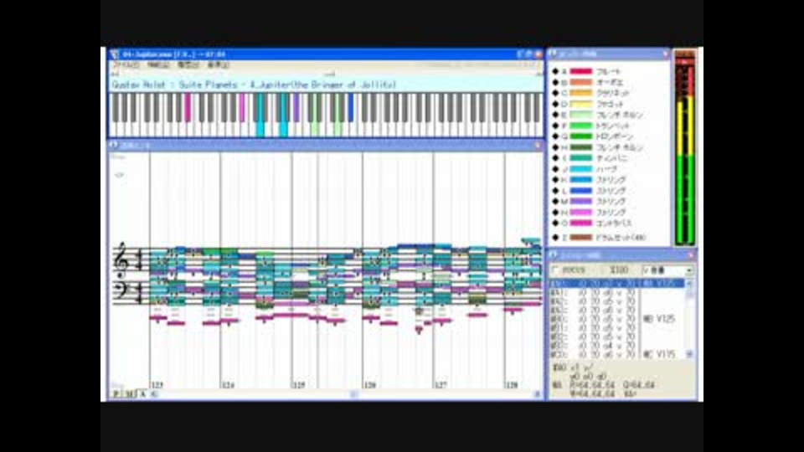Select the コントラバス track name

614,223
